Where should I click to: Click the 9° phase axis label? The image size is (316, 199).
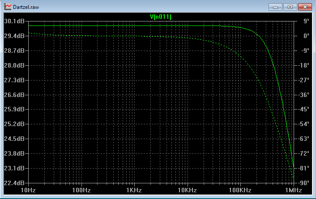pyautogui.click(x=306, y=21)
